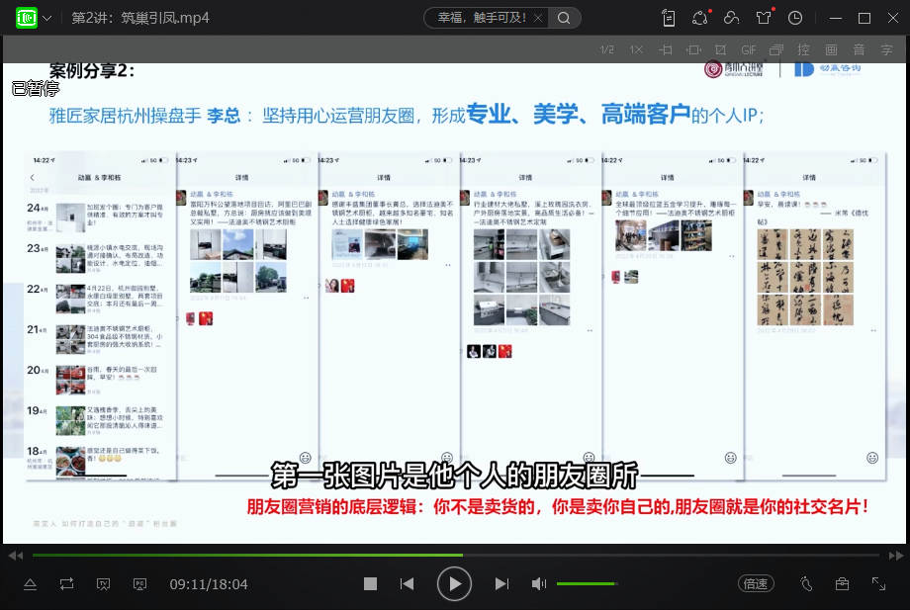Screen dimensions: 910x610
Task: Click the 09:11/18:04 time display
Action: click(209, 584)
